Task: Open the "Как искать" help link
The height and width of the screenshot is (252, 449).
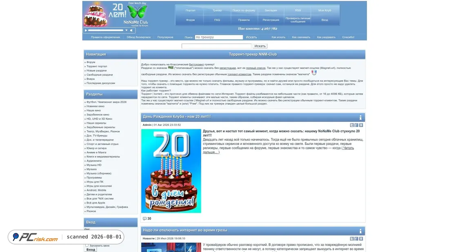Action: point(278,37)
